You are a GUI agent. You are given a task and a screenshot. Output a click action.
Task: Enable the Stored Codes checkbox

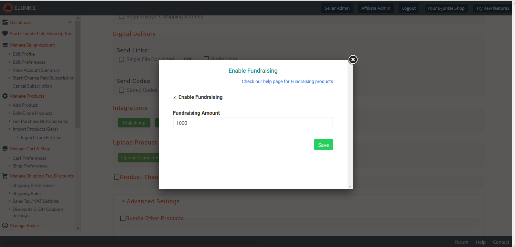[122, 90]
